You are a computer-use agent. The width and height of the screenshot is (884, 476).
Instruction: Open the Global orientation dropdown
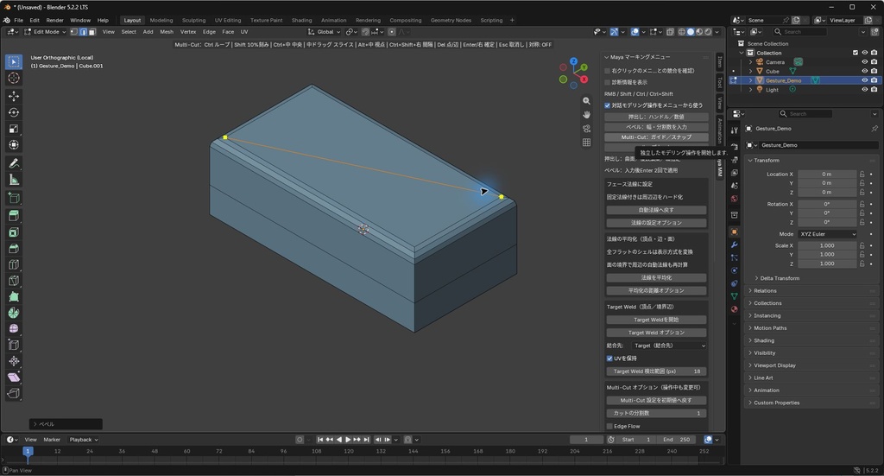tap(325, 32)
